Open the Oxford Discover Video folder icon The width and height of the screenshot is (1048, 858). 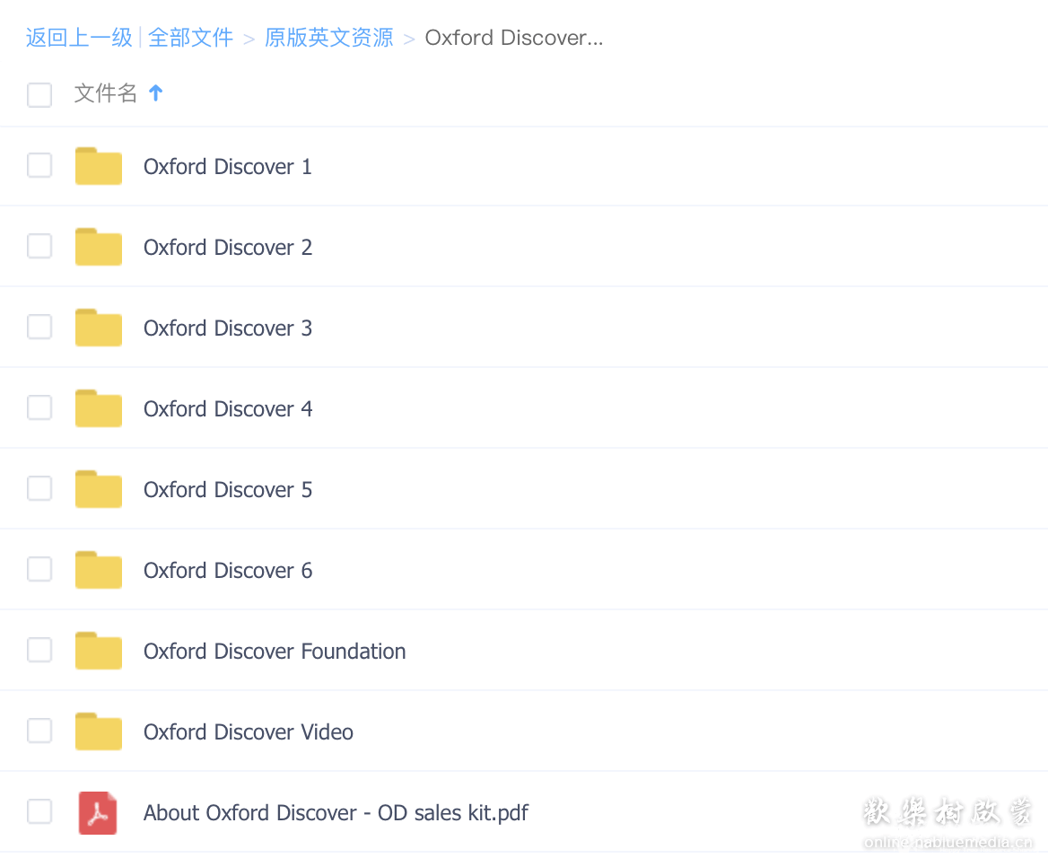(x=99, y=731)
